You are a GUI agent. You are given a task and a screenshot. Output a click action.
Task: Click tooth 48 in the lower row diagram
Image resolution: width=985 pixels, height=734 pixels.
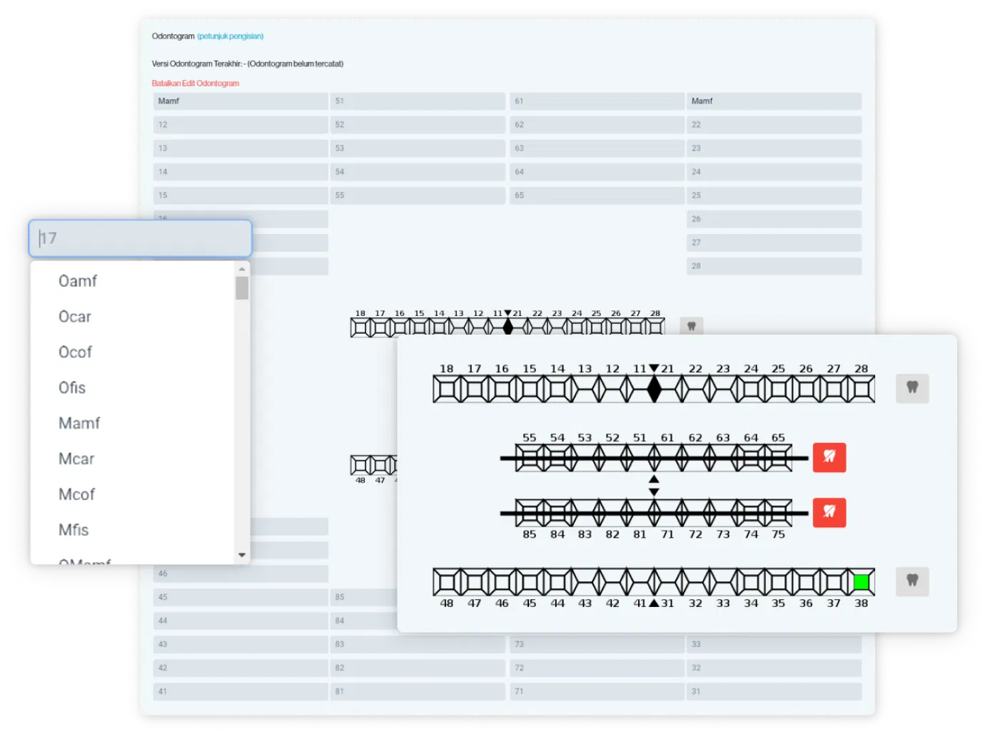tap(447, 582)
